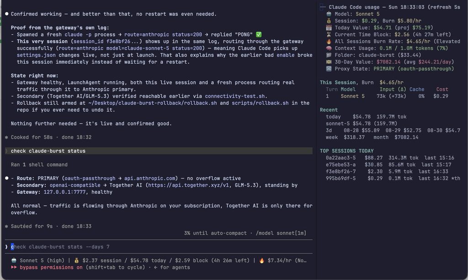The image size is (468, 280).
Task: Click the hourglass icon beside Current Time Block
Action: point(329,35)
